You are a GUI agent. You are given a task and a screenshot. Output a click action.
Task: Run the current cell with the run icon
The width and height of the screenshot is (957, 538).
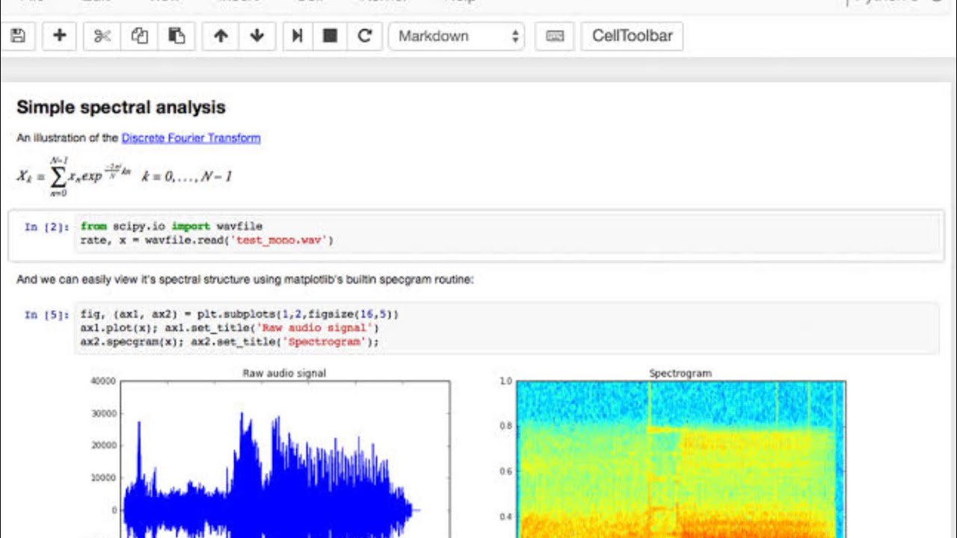tap(298, 36)
